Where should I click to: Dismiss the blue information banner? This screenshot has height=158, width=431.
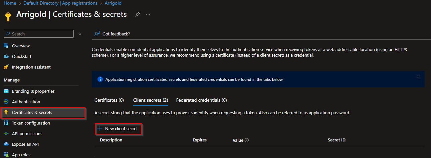[419, 77]
